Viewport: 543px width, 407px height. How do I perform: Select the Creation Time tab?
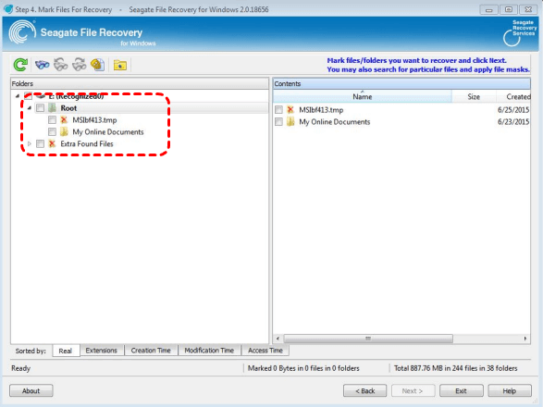point(151,351)
